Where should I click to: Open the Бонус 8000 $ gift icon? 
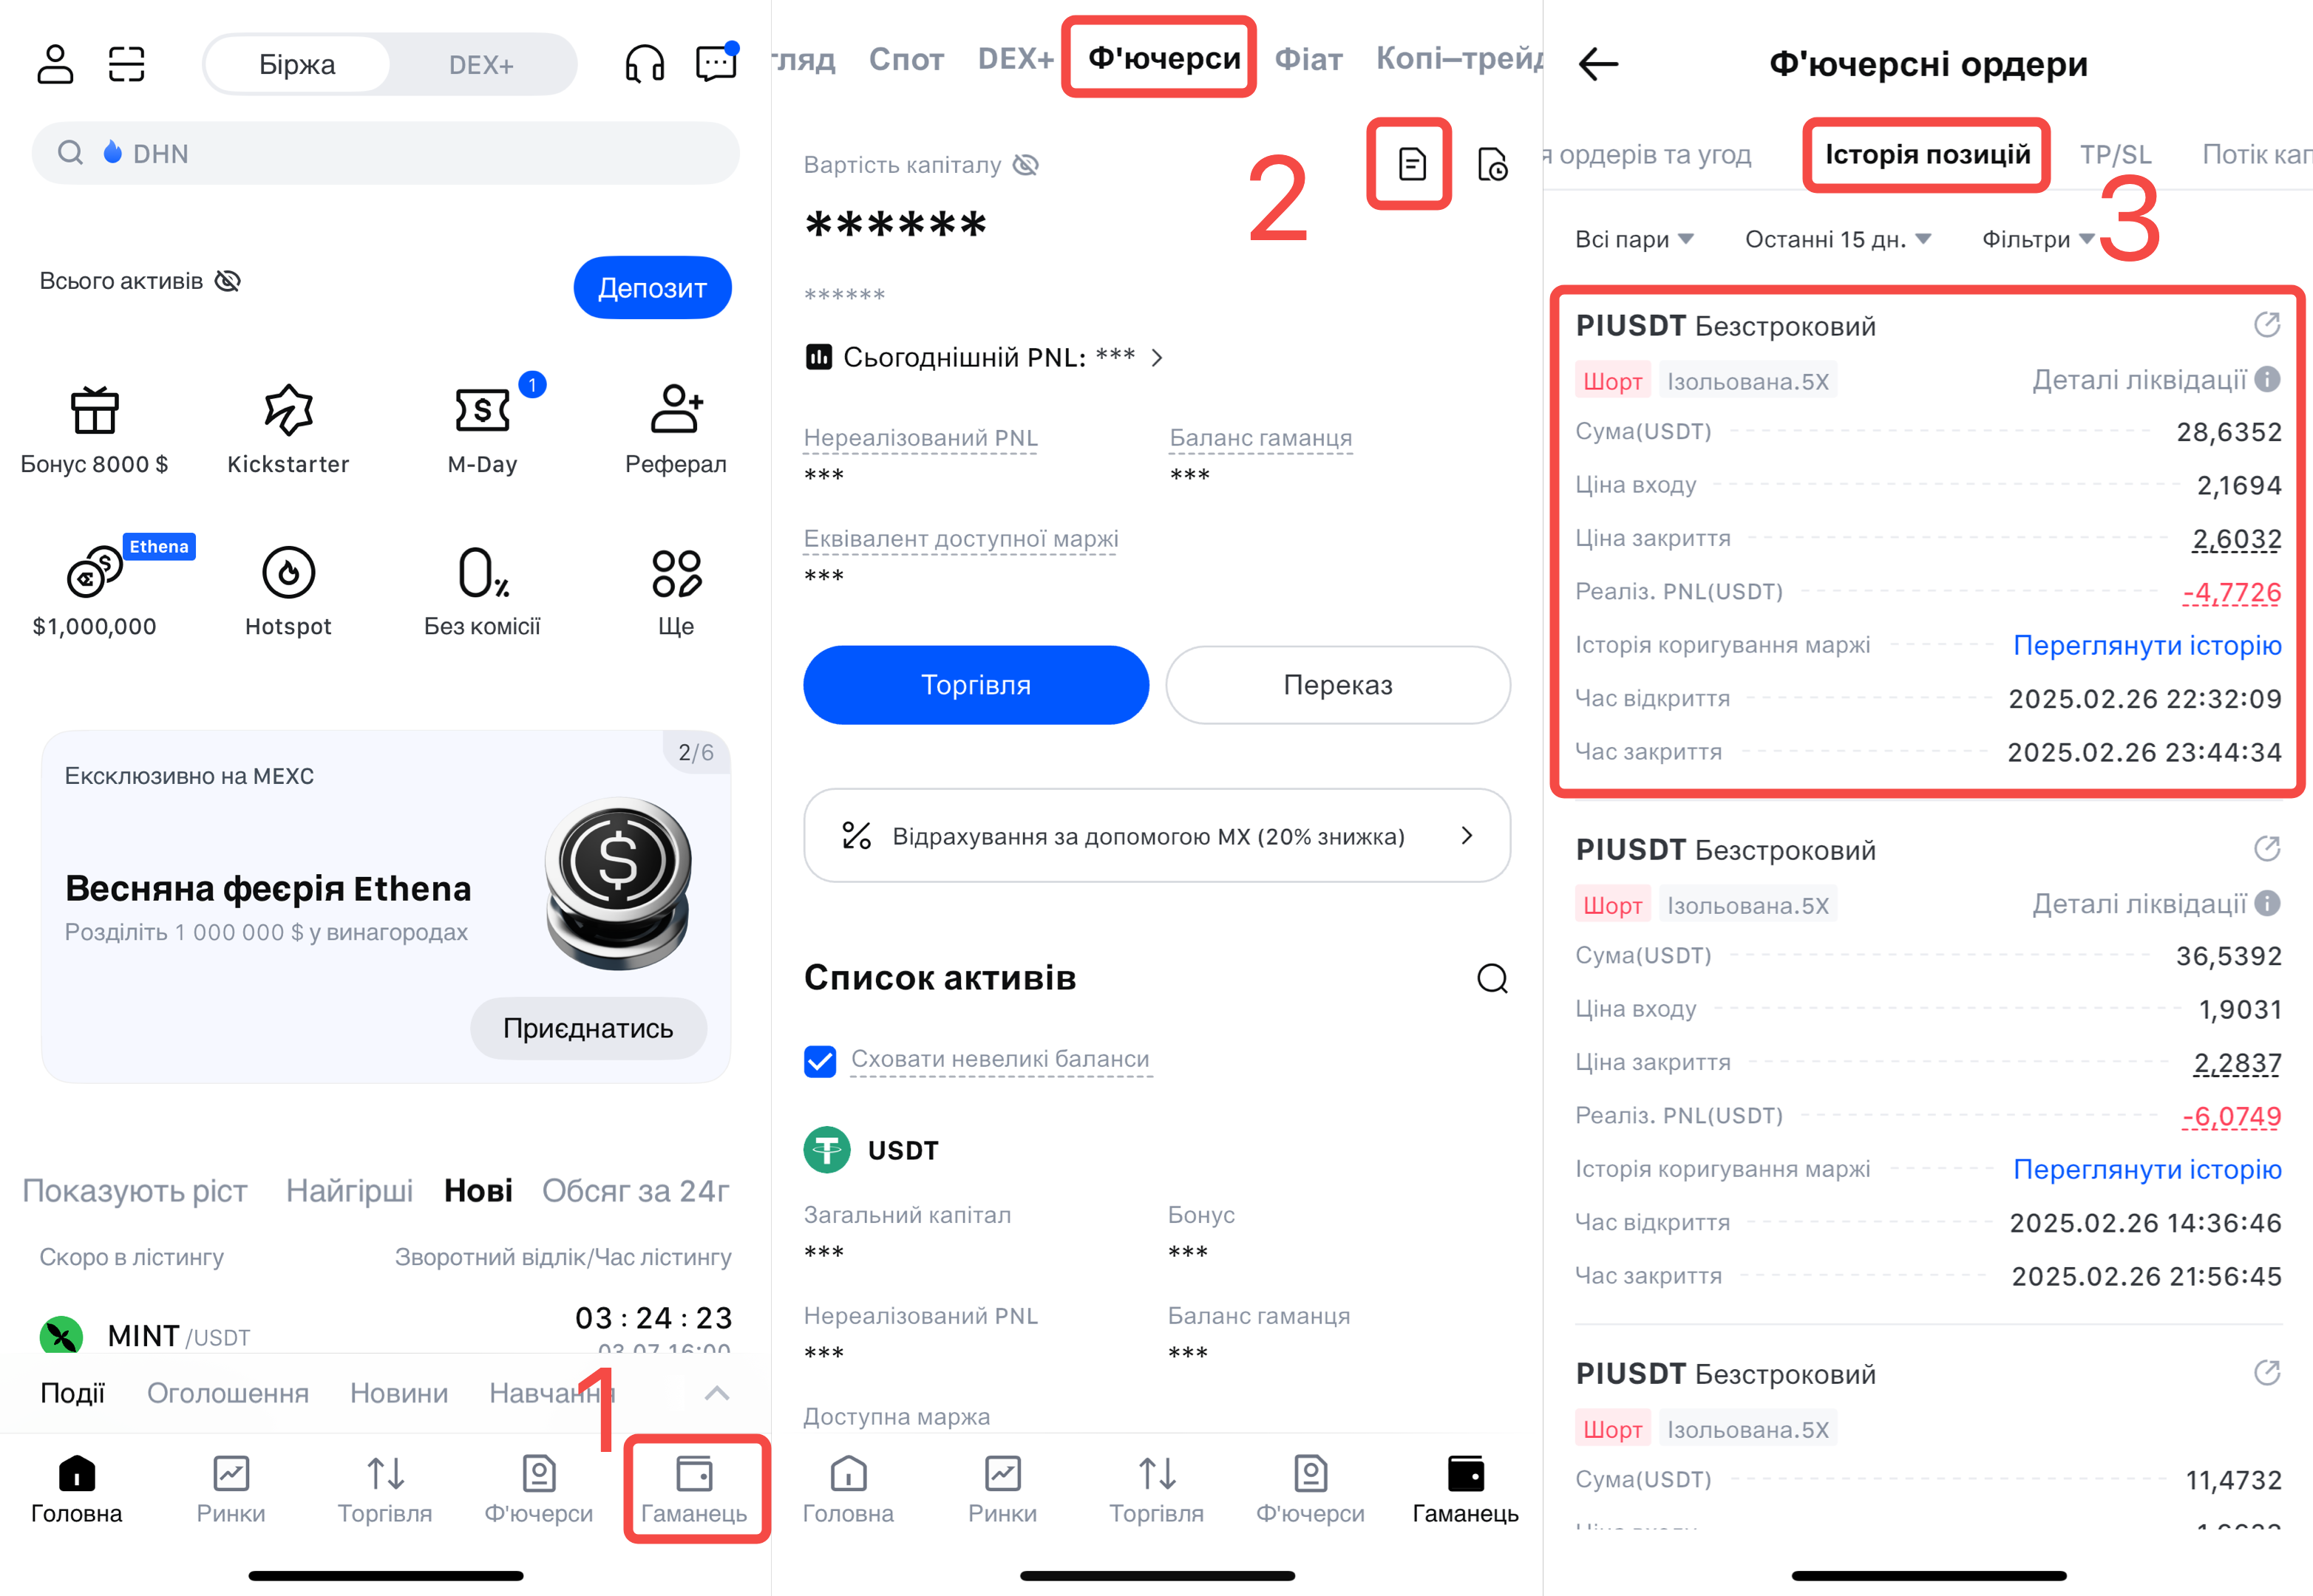(x=94, y=410)
